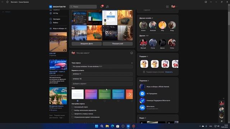Image resolution: width=230 pixels, height=129 pixels.
Task: Click the Изменить link under gifts
Action: [x=169, y=72]
